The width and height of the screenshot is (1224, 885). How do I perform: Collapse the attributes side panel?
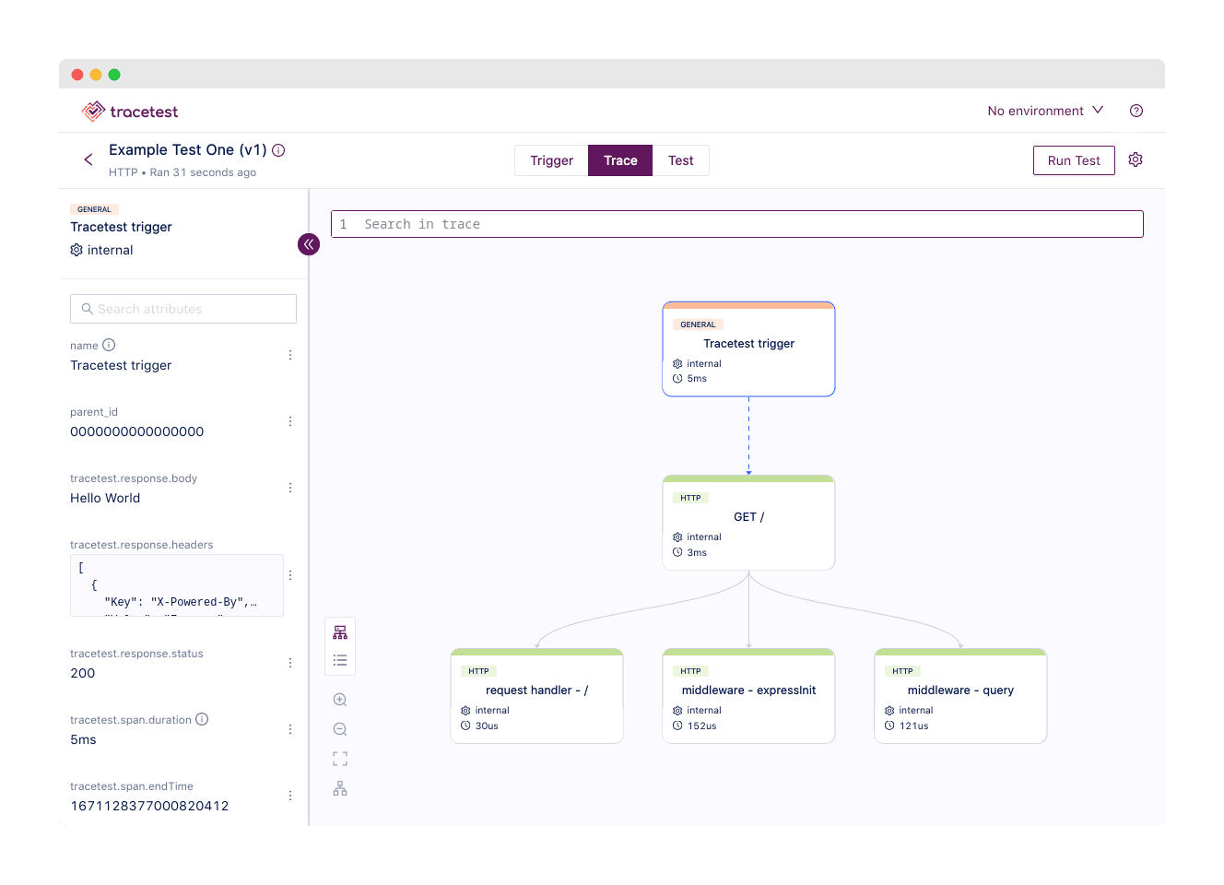tap(309, 244)
